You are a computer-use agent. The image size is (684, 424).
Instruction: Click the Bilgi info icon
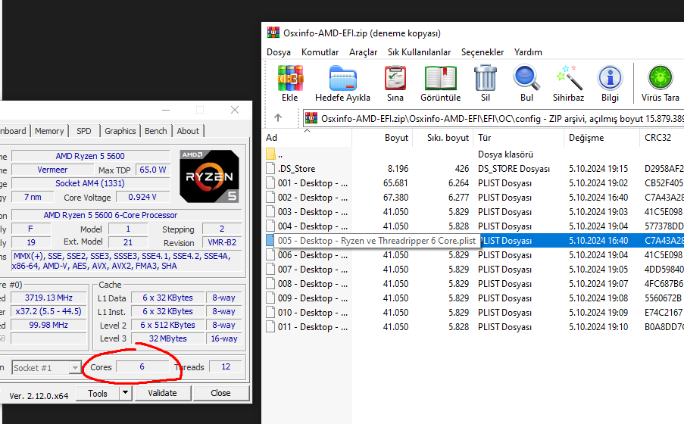pyautogui.click(x=610, y=78)
